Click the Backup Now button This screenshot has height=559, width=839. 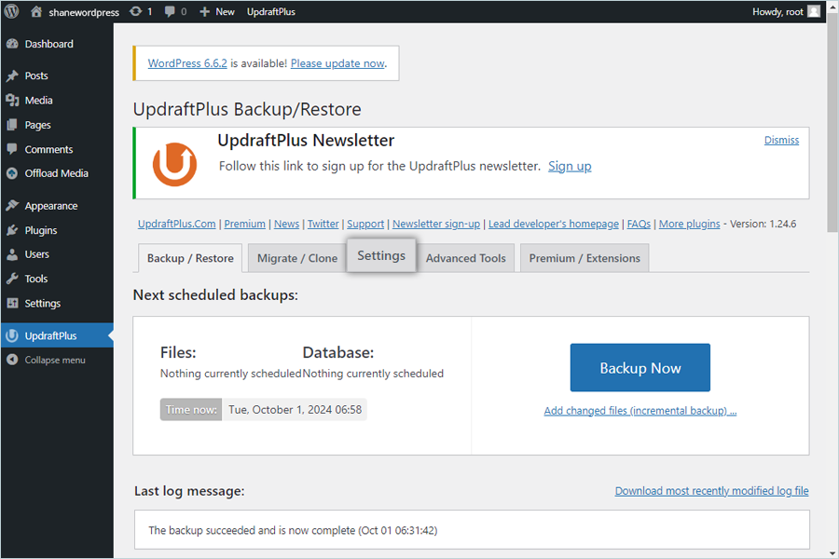point(640,367)
